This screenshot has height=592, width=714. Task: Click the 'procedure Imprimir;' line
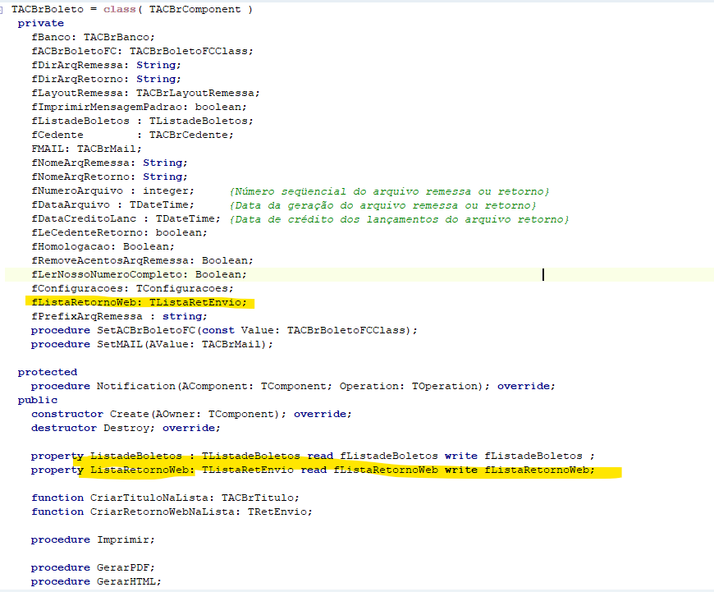(x=93, y=539)
